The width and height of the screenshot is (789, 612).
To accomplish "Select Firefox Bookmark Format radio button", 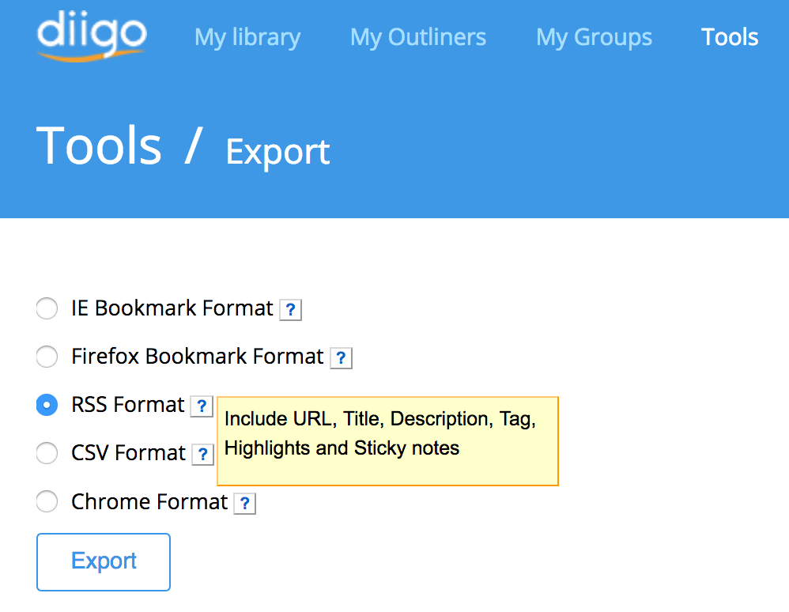I will (x=47, y=357).
